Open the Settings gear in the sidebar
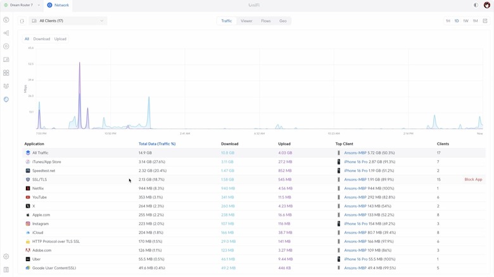 coord(6,257)
